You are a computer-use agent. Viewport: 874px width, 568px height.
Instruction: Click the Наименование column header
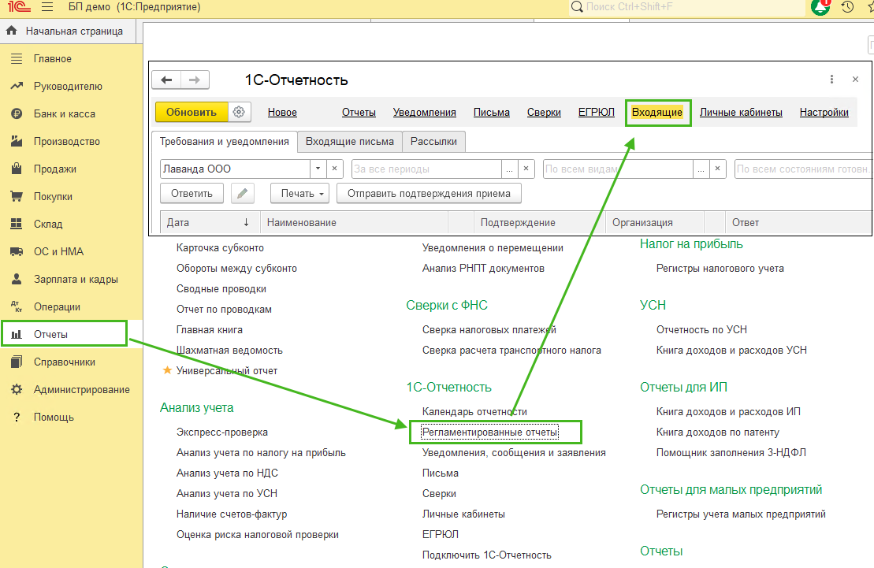click(354, 222)
